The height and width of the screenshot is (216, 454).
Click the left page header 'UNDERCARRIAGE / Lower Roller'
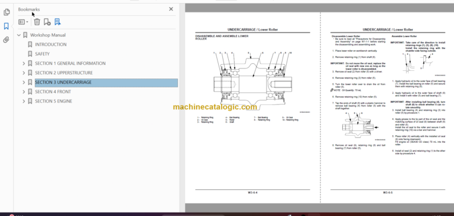pos(252,30)
